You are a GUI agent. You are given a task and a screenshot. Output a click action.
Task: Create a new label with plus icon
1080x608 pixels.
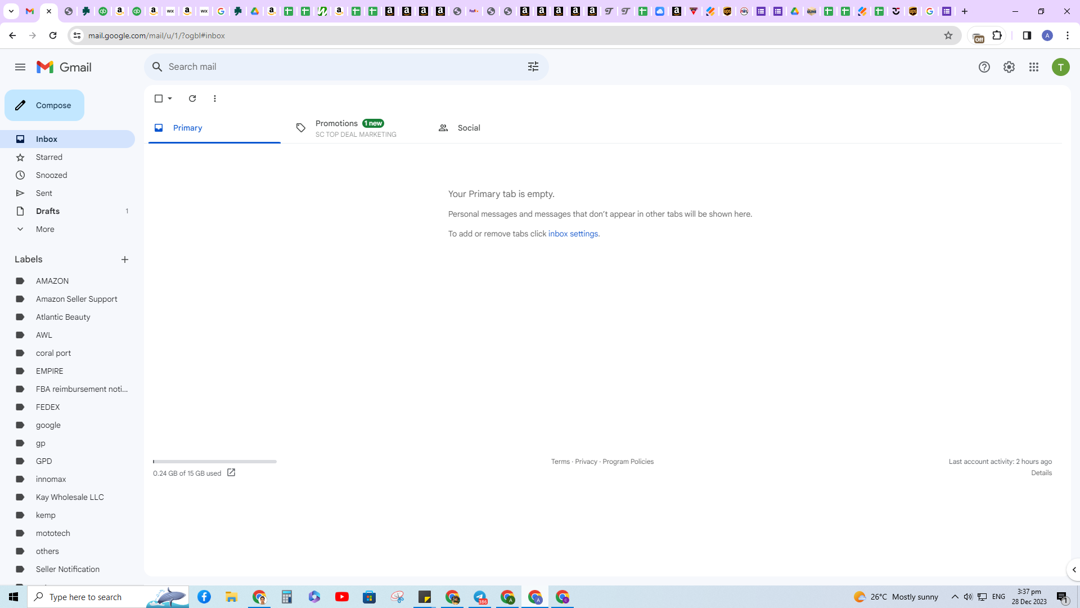pyautogui.click(x=125, y=260)
